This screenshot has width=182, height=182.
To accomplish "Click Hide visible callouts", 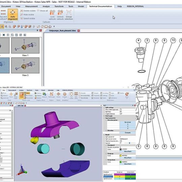I will click(x=27, y=14).
